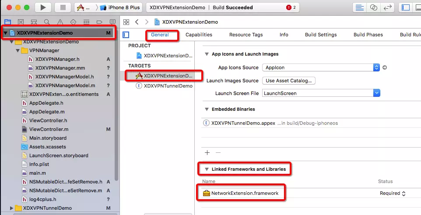421x215 pixels.
Task: Open the Issue navigator warning icon
Action: [x=60, y=22]
